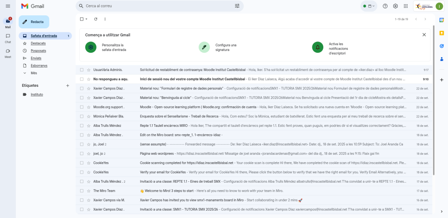
Task: Click the search options filter icon
Action: [237, 6]
